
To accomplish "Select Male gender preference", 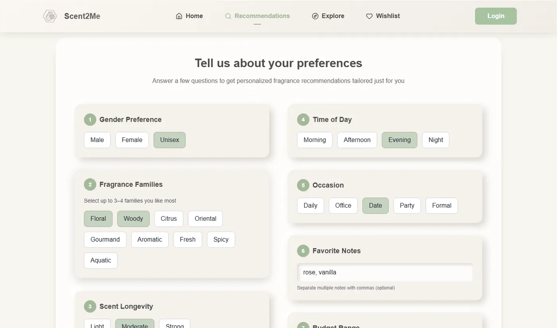I will [97, 140].
